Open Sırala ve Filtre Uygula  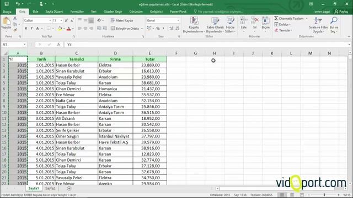[x=318, y=25]
